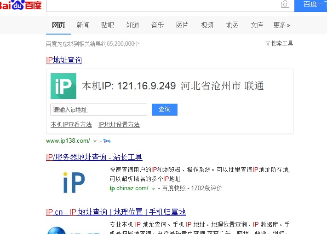
Task: Click the blue iP chinaz thumbnail
Action: 74,182
